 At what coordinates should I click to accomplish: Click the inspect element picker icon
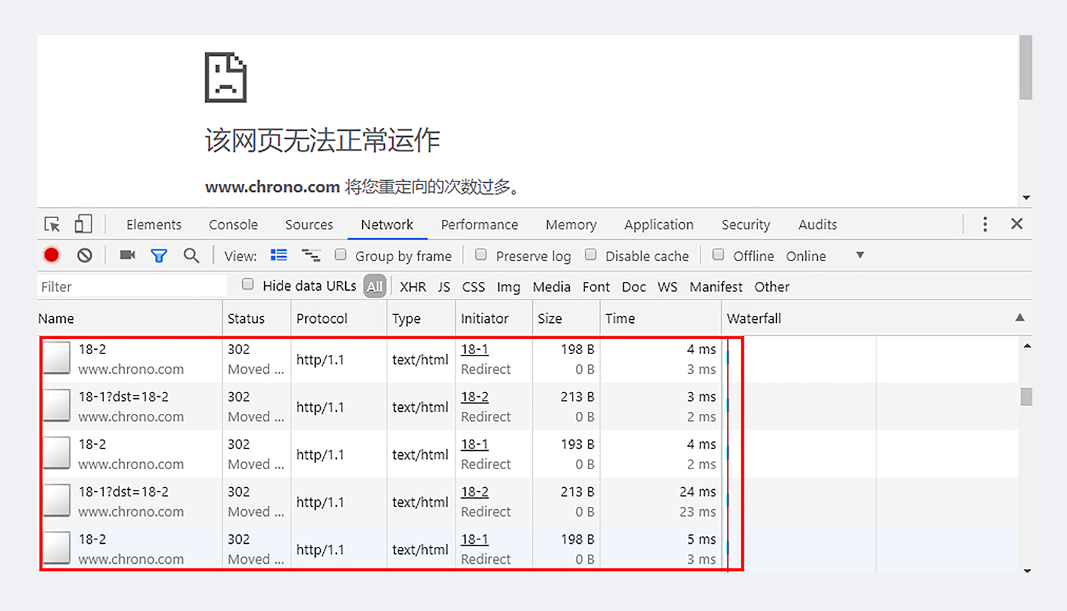click(52, 224)
